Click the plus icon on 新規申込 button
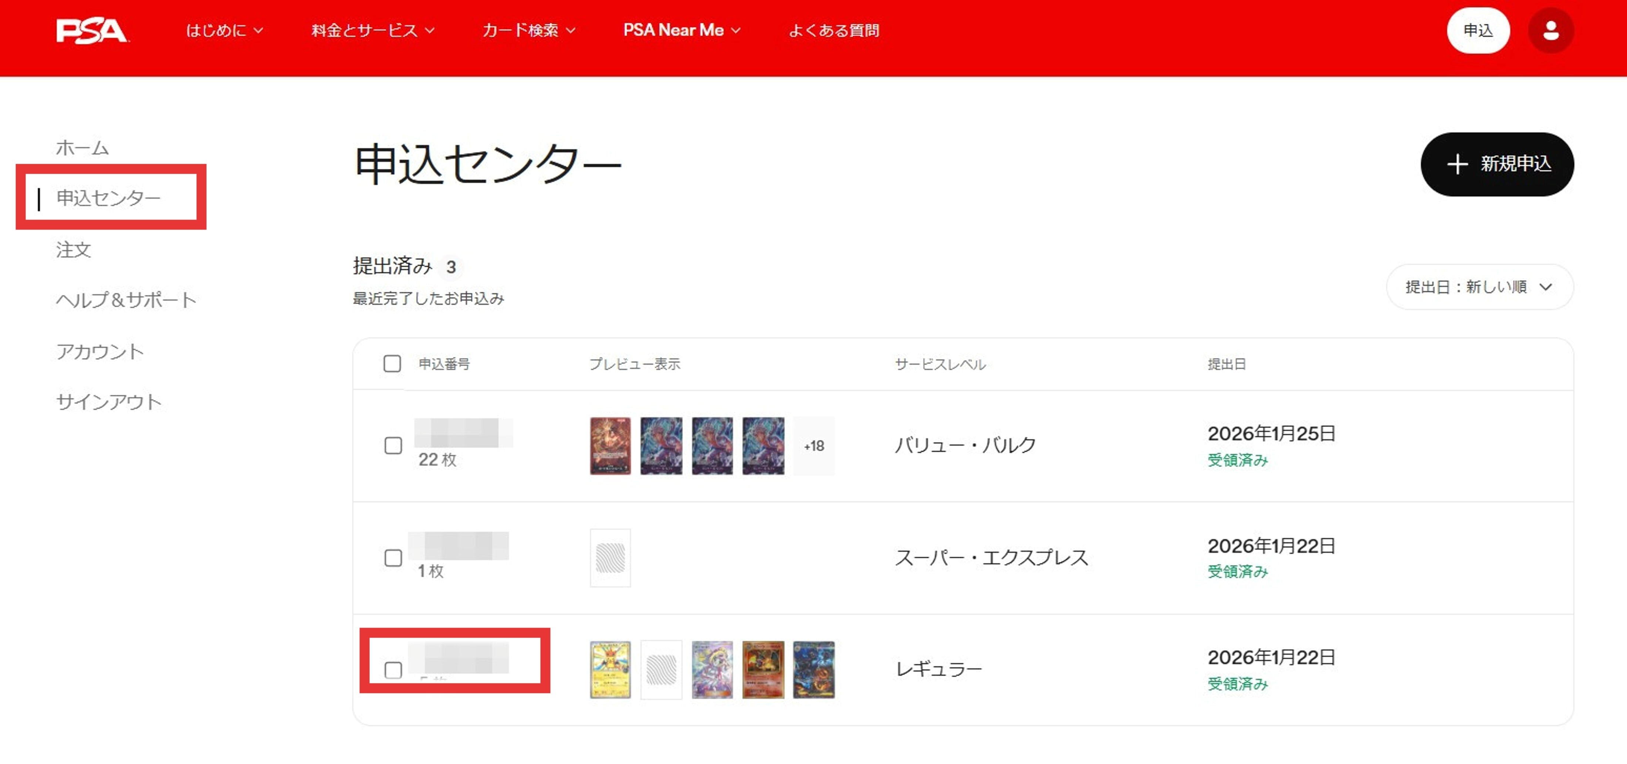The image size is (1627, 764). [x=1457, y=164]
